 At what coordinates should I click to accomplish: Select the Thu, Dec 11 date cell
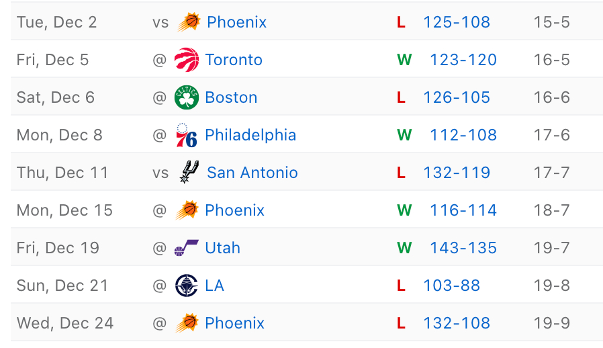point(62,173)
